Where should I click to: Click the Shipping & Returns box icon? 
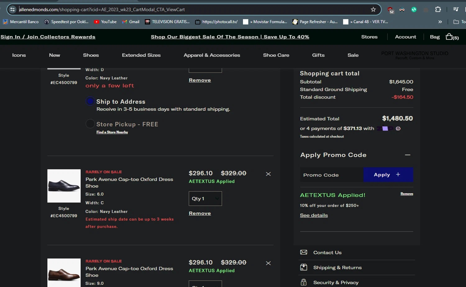(304, 267)
